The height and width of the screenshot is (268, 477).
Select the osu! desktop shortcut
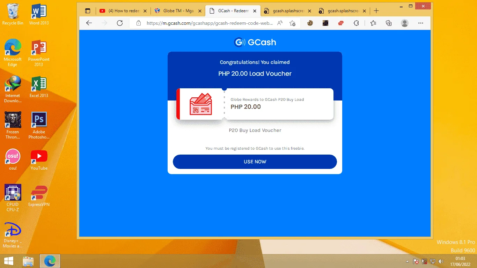coord(13,159)
